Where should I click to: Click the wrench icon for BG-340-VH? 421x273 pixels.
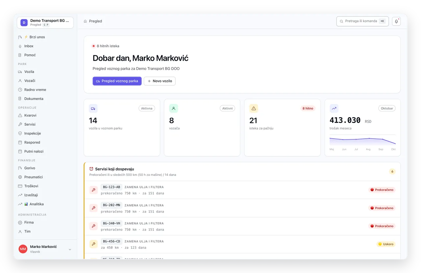click(x=93, y=226)
